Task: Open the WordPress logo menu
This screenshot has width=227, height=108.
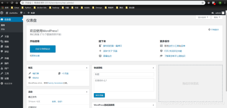Action: 2,13
